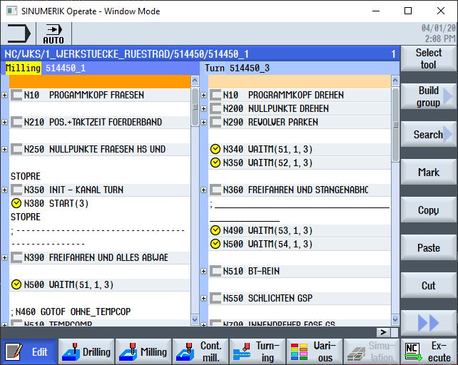Expand block N510 BT-REIN
The image size is (458, 365).
(x=204, y=271)
